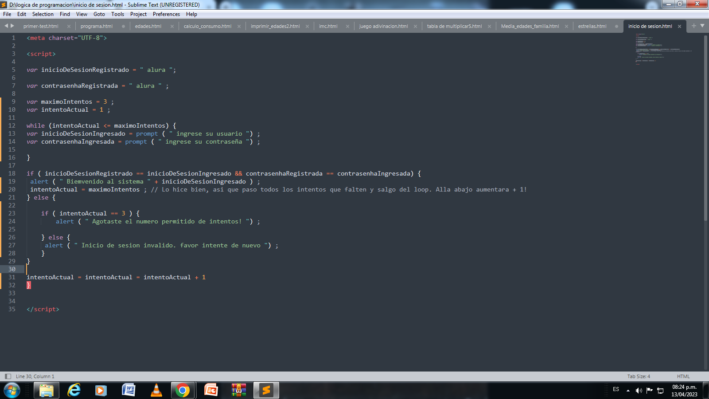Switch to the tabla de multiplicar5.html tab
The image size is (709, 399).
pos(454,26)
